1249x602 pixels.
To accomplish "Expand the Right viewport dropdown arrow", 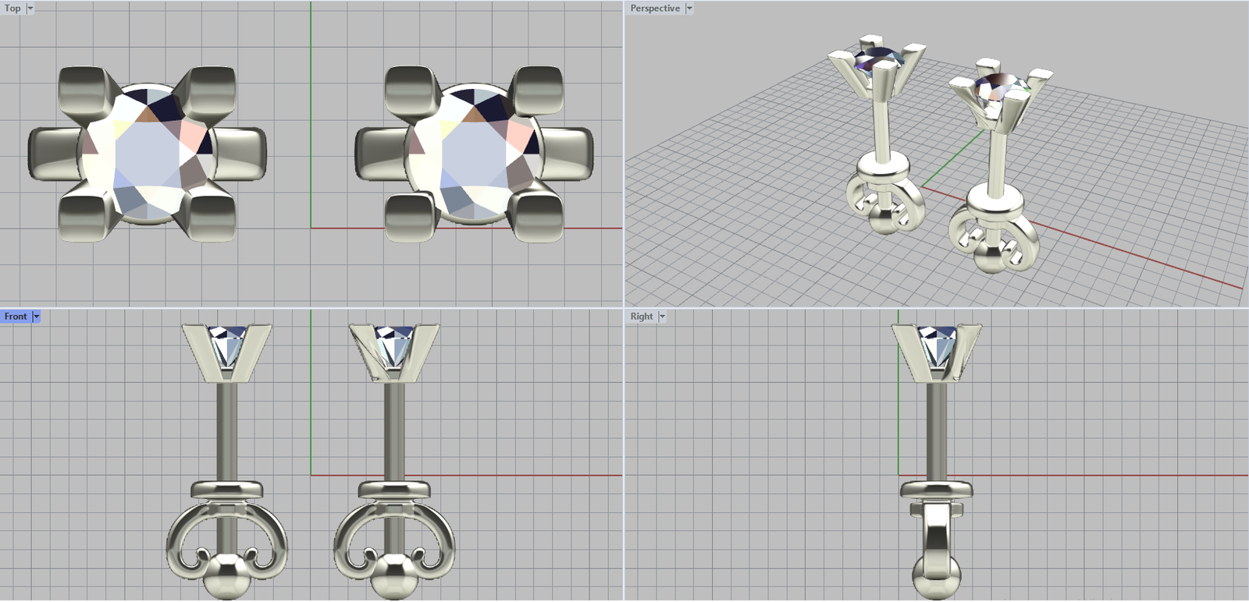I will [662, 317].
